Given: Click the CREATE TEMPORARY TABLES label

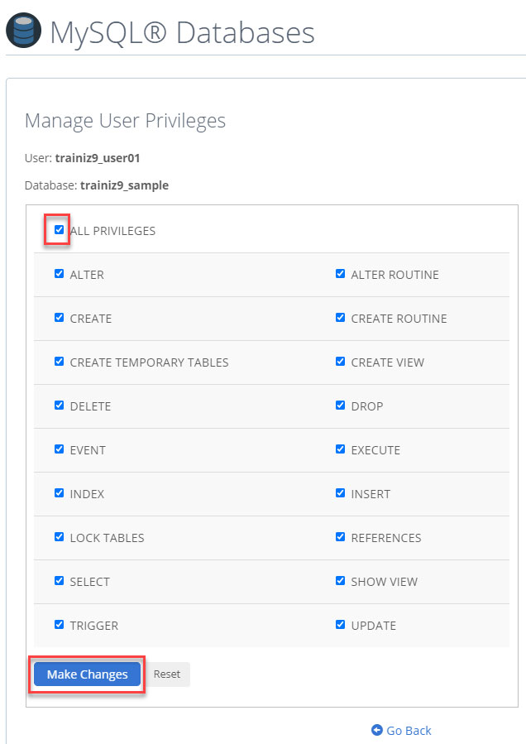Looking at the screenshot, I should [x=150, y=362].
